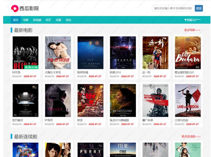This screenshot has width=211, height=157.
Task: Select the Framed 陷害2016 poster
Action: [x=123, y=53]
